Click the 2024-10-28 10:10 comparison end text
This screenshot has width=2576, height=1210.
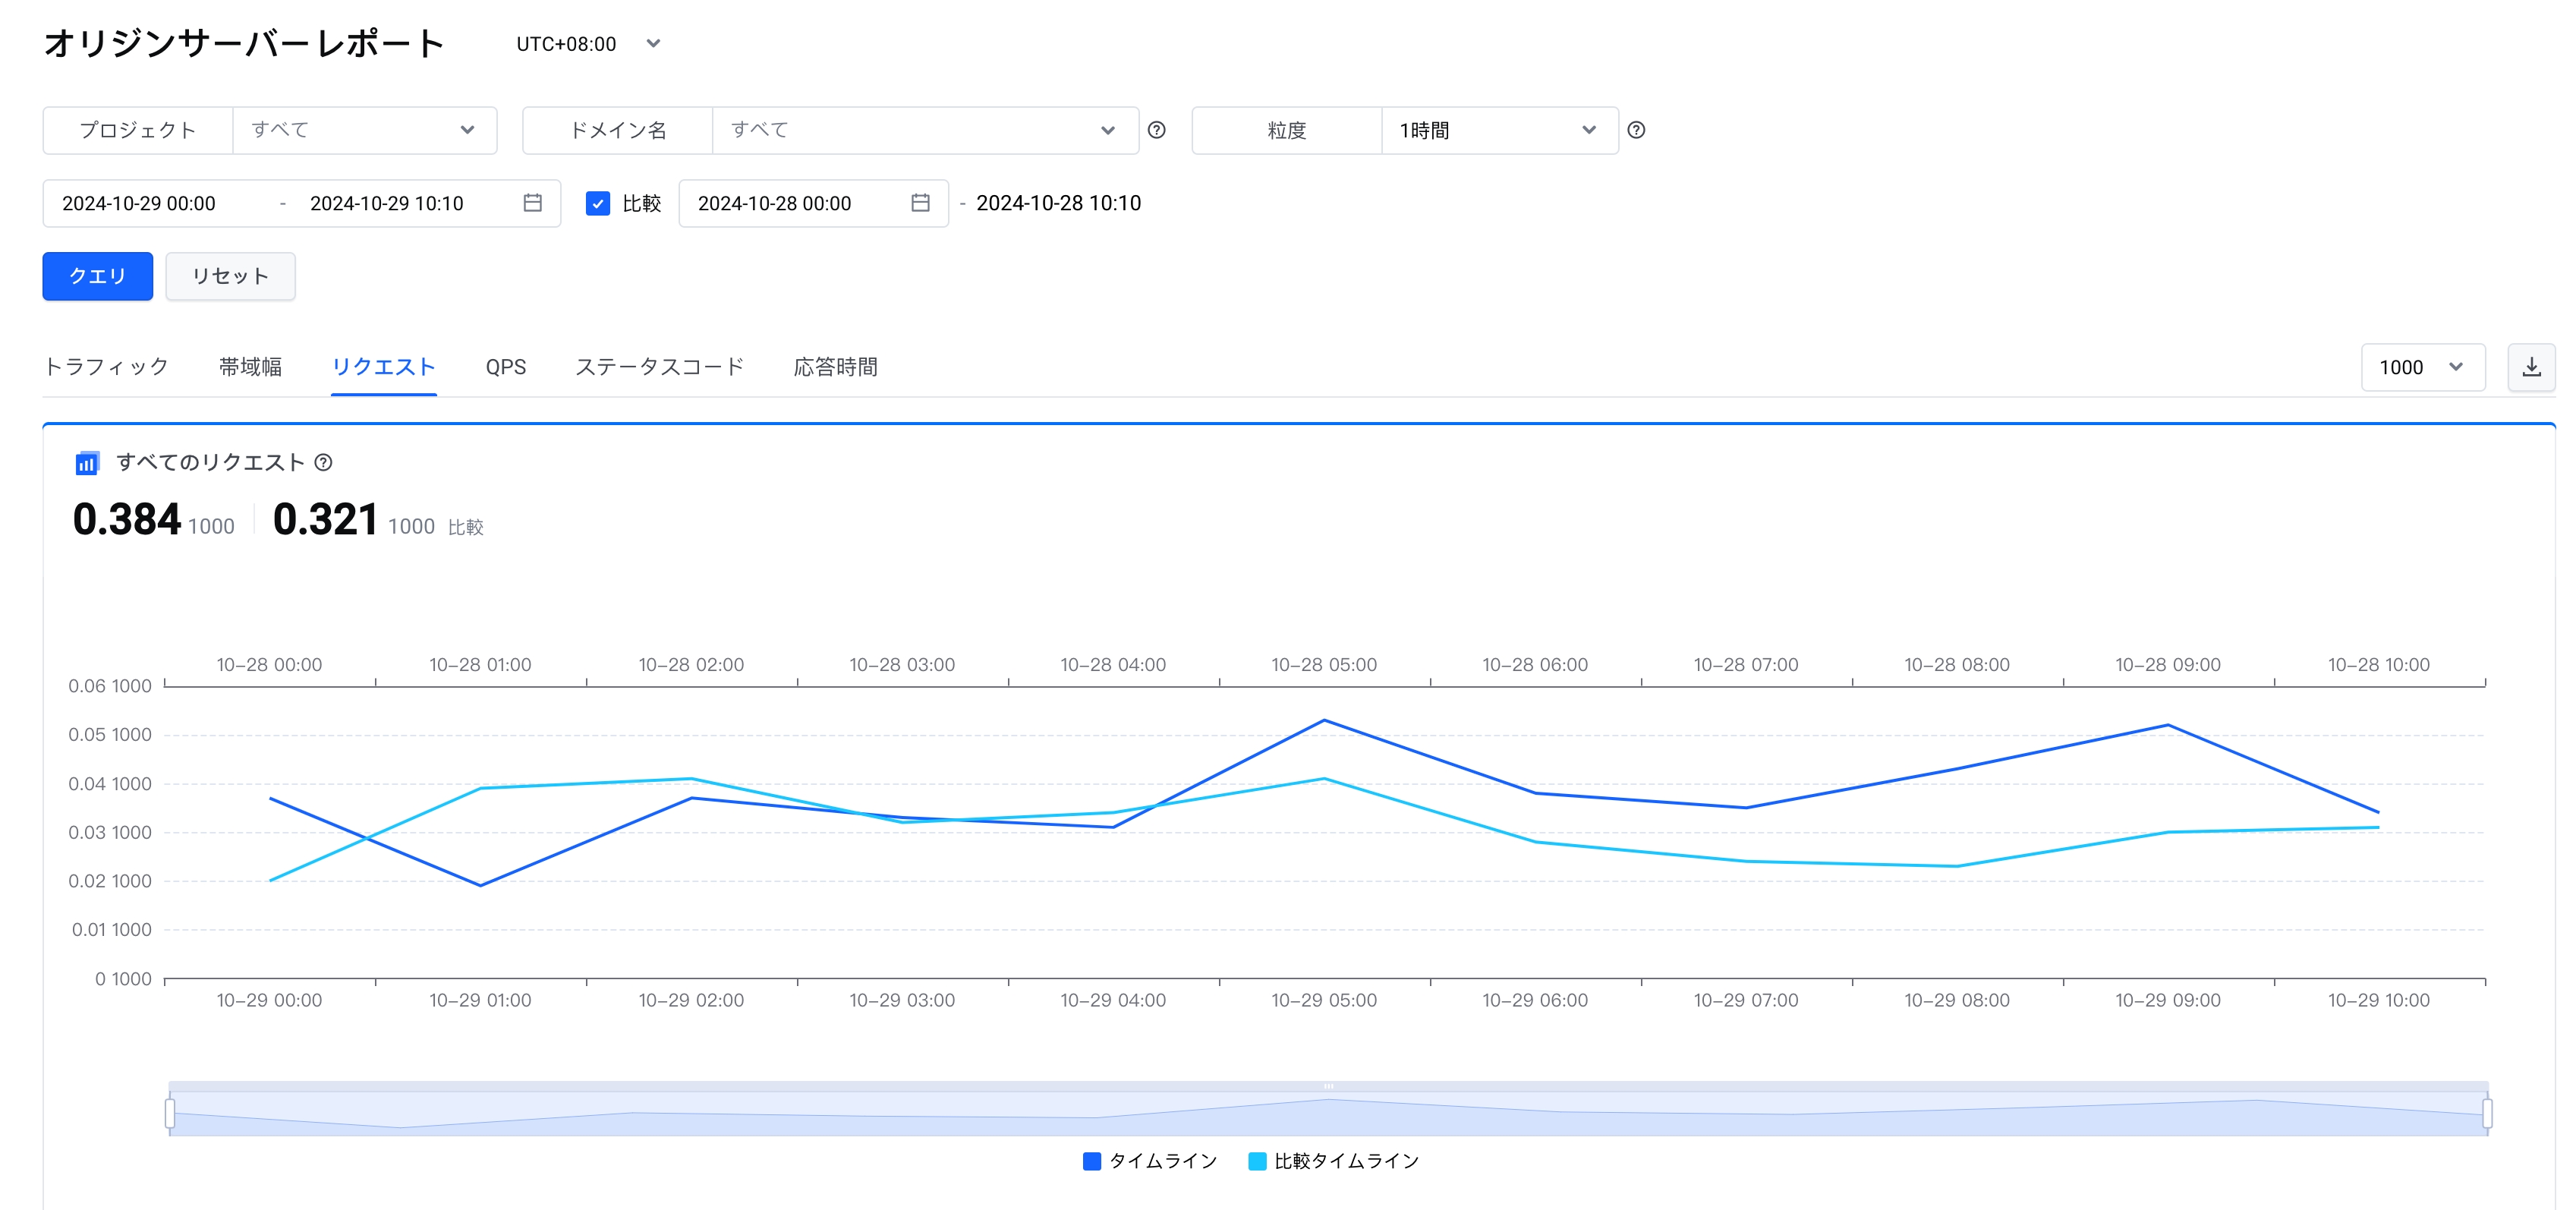pyautogui.click(x=1058, y=203)
